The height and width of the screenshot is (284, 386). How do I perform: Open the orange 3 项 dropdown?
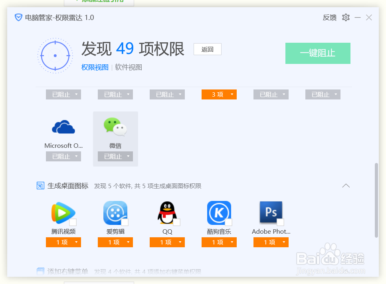tap(219, 94)
